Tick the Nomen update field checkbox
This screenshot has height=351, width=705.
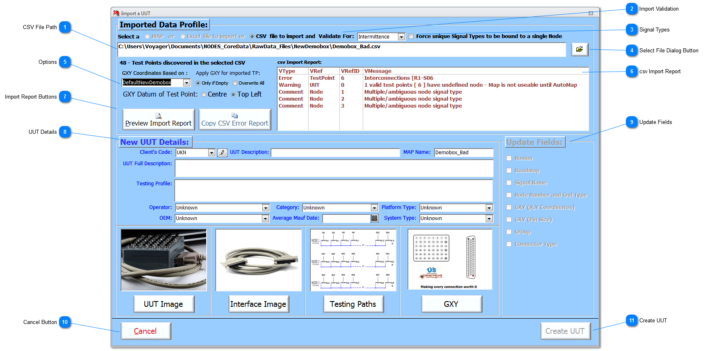pos(509,158)
